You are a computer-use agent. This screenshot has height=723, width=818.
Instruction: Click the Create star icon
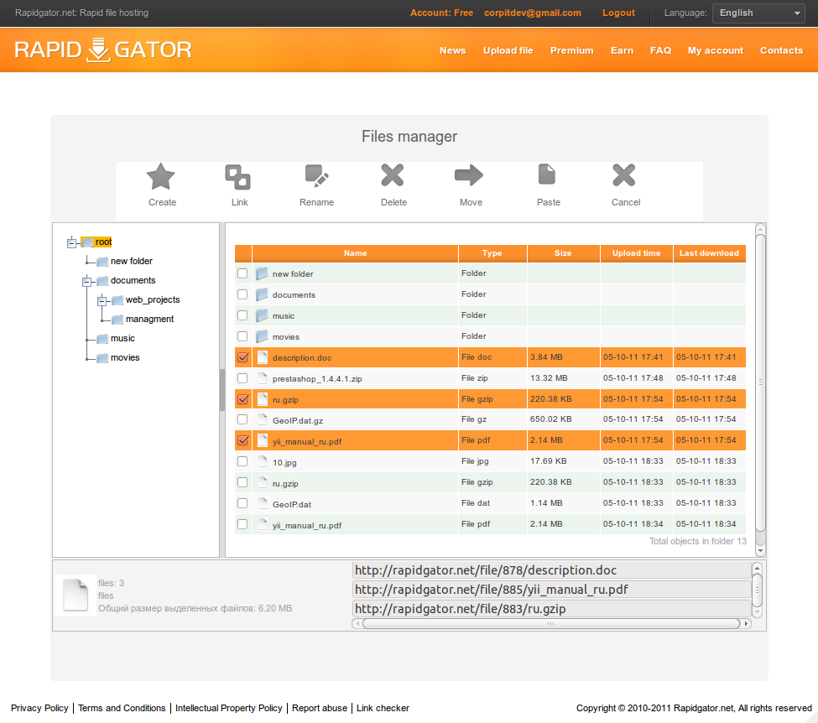pos(161,176)
